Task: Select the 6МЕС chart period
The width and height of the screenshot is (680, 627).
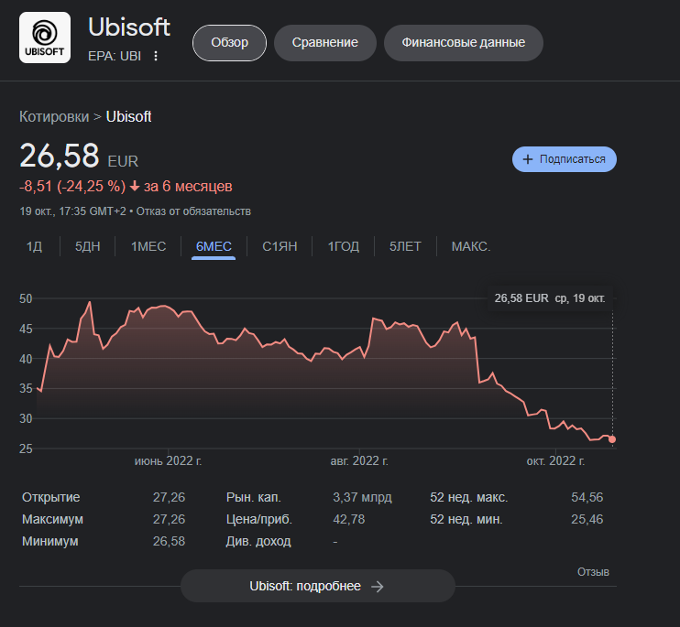Action: pos(214,246)
